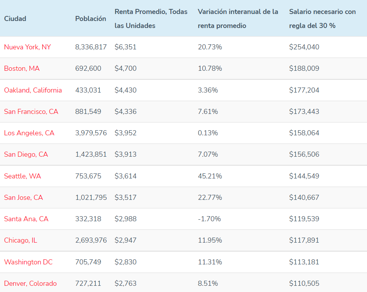
Task: Follow the Los Angeles, CA link
Action: click(29, 133)
